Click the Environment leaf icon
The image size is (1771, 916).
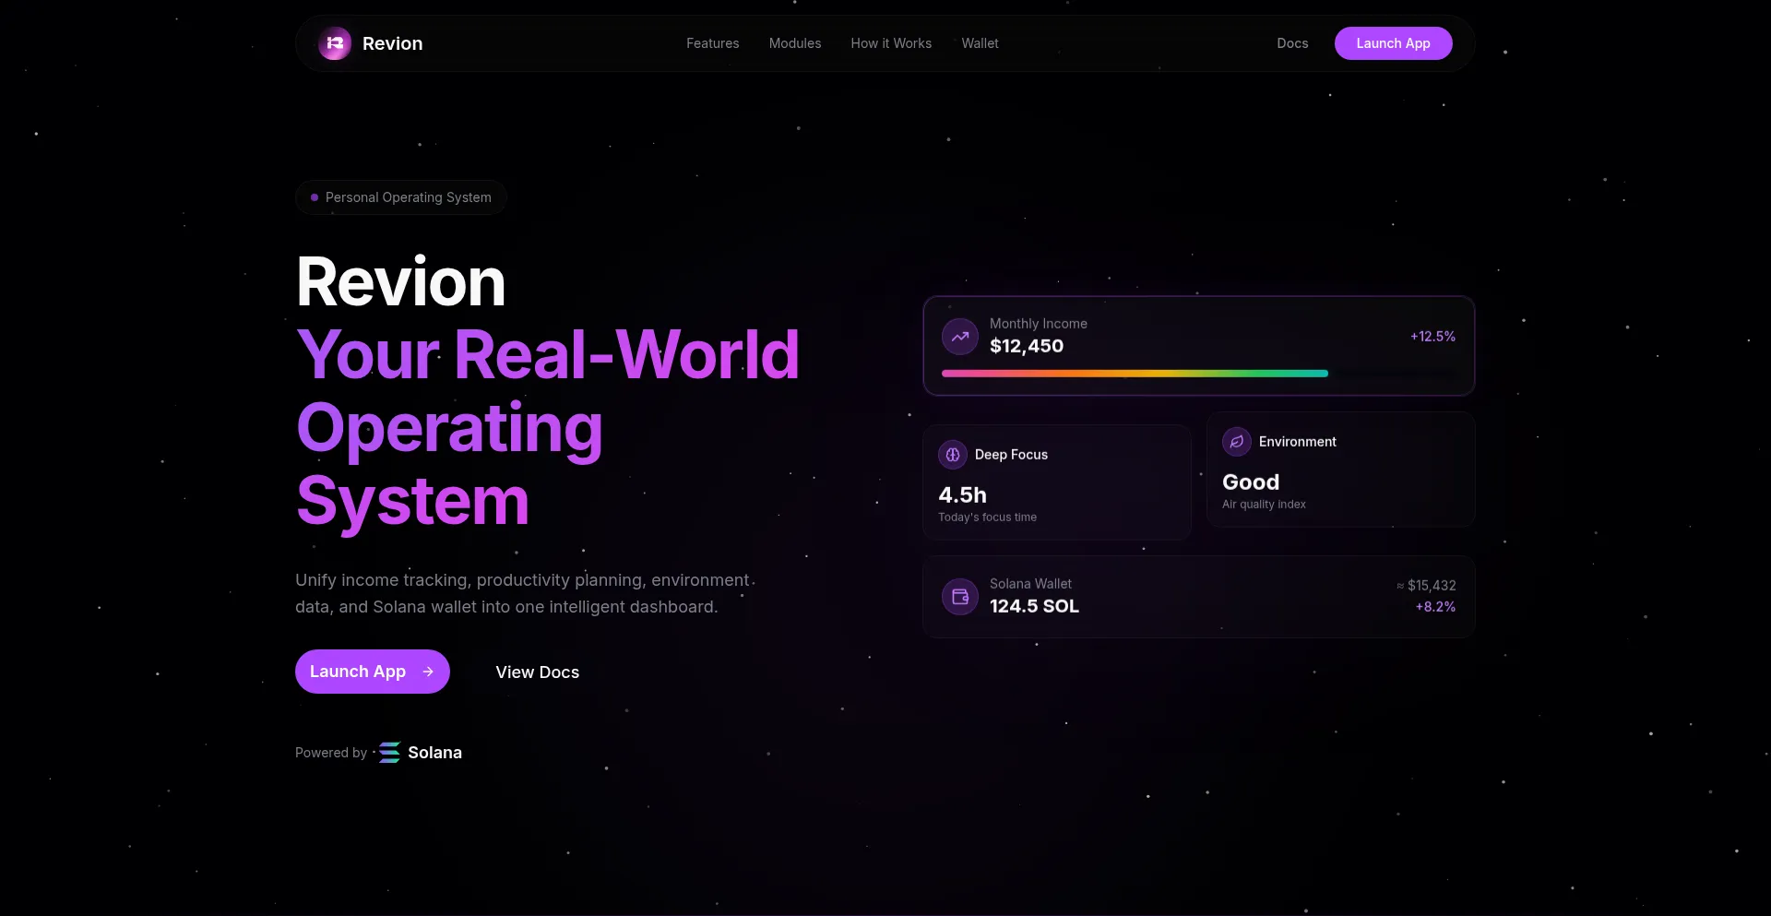(x=1237, y=442)
